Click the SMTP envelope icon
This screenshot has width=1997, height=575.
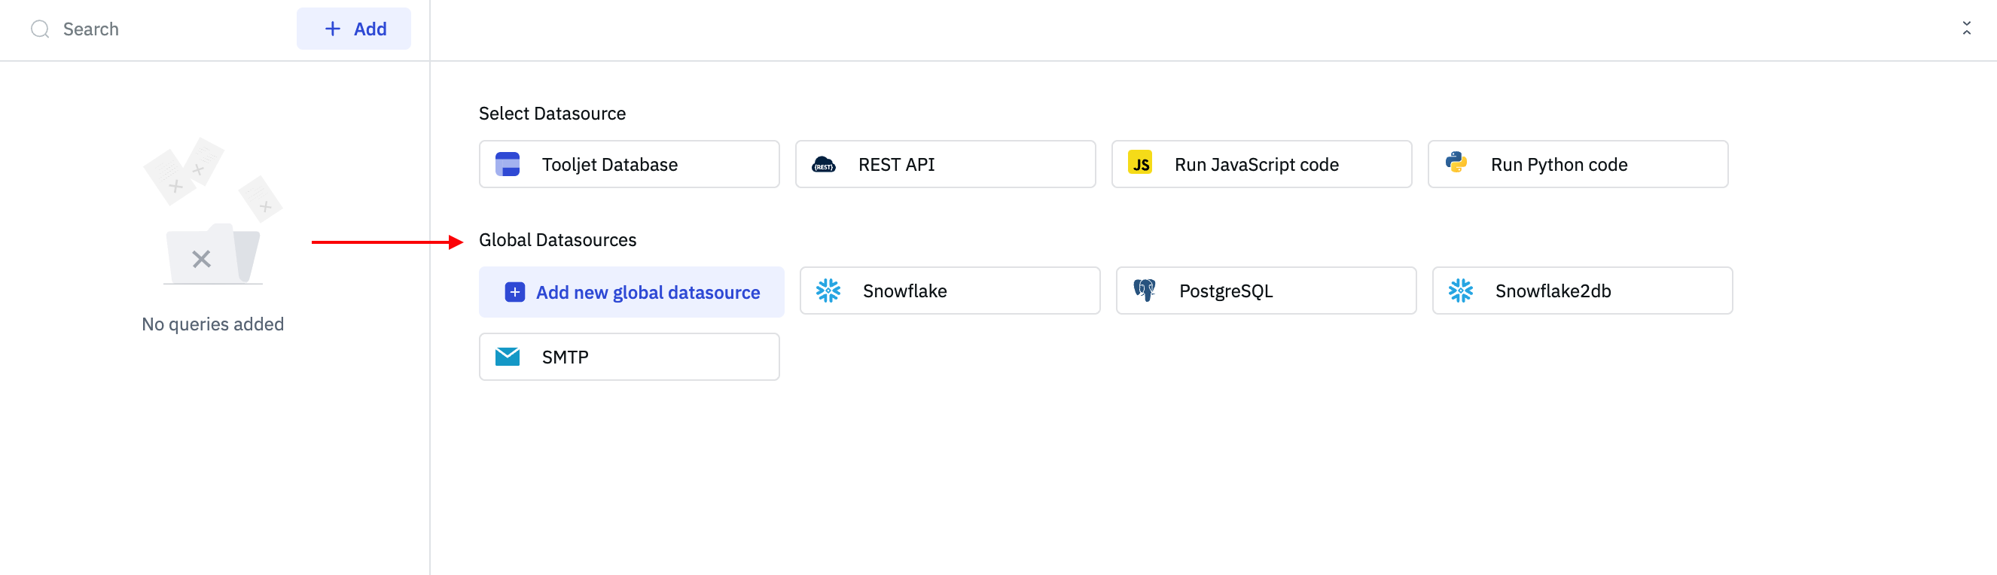(x=507, y=357)
